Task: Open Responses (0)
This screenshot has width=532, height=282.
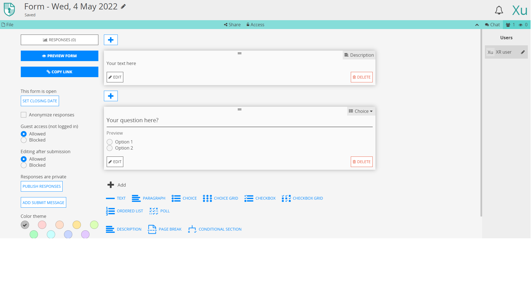Action: (60, 40)
